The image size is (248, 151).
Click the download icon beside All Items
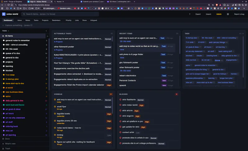pos(47,36)
